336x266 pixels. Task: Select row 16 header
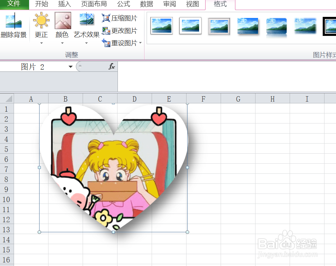[x=6, y=260]
